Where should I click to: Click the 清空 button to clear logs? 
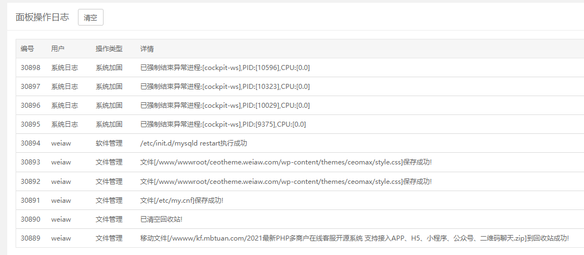click(91, 17)
